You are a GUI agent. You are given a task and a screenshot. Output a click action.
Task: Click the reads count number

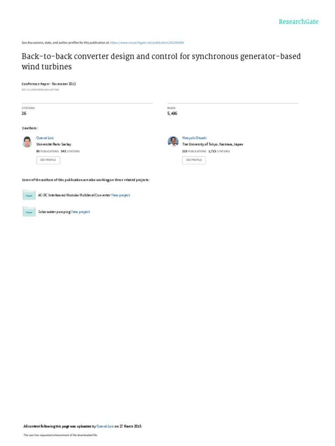click(x=172, y=114)
